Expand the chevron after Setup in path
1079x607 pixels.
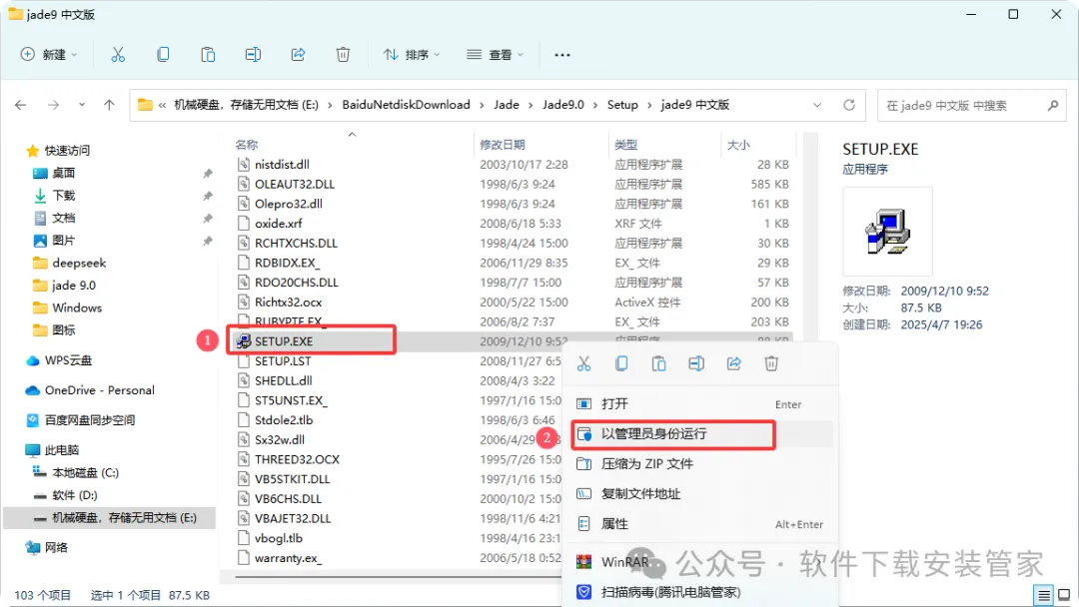(x=649, y=105)
